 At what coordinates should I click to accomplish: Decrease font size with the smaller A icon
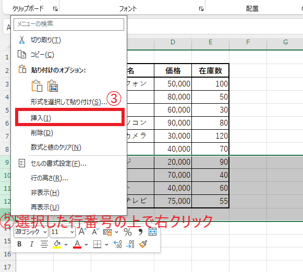coord(95,231)
